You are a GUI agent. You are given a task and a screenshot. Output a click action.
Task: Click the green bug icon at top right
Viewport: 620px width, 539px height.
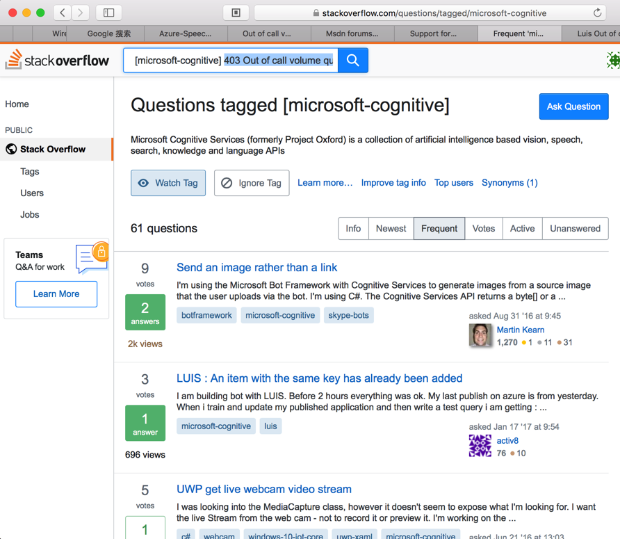point(613,61)
